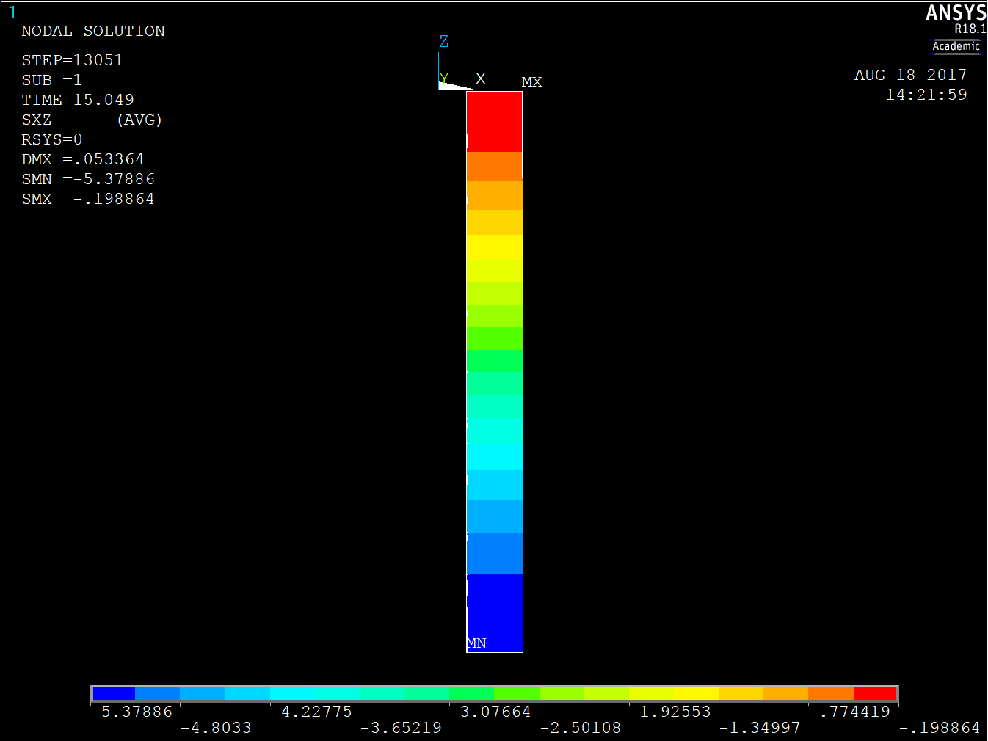988x741 pixels.
Task: Click the Academic license badge
Action: [x=956, y=46]
